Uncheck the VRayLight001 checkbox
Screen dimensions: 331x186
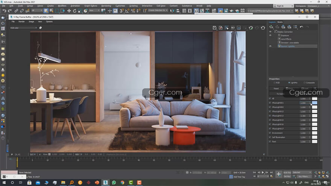[x=270, y=103]
